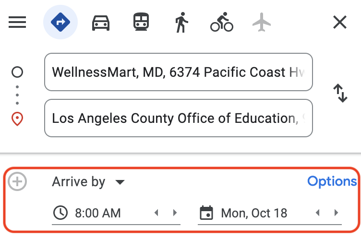The image size is (361, 239).
Task: Open the Arrive by dropdown
Action: click(x=88, y=182)
